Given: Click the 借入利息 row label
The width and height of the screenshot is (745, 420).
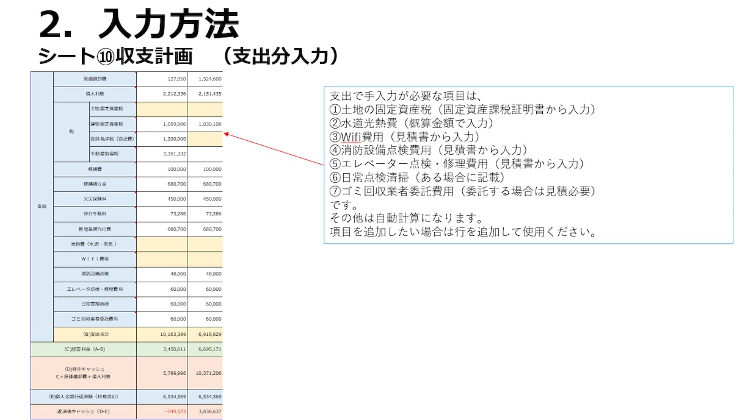Looking at the screenshot, I should click(95, 94).
